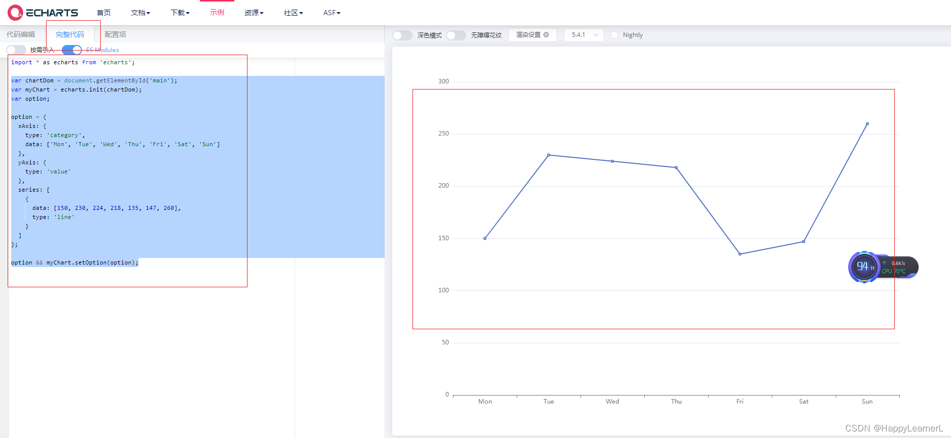Viewport: 951px width, 438px height.
Task: Click the Sun data point on chart
Action: [867, 123]
